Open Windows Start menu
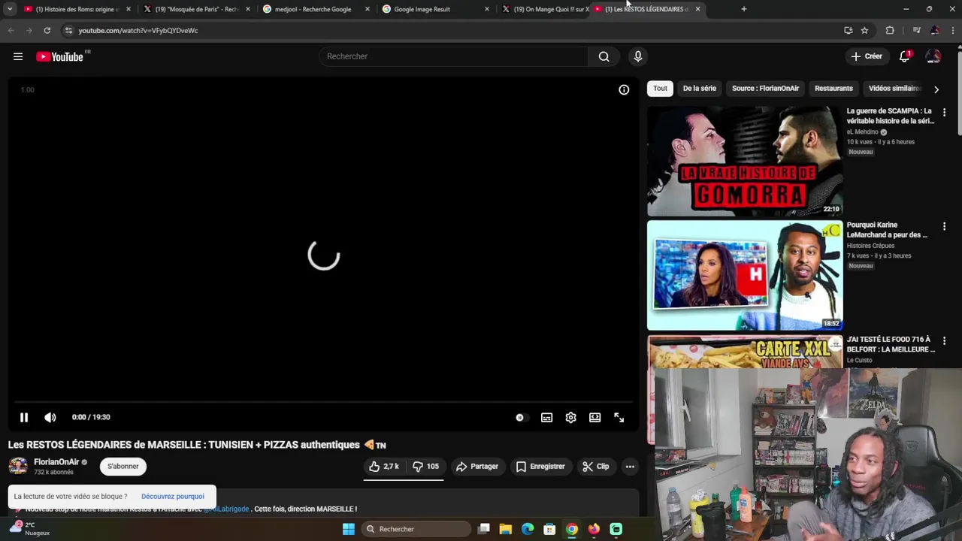The width and height of the screenshot is (962, 541). [x=349, y=529]
